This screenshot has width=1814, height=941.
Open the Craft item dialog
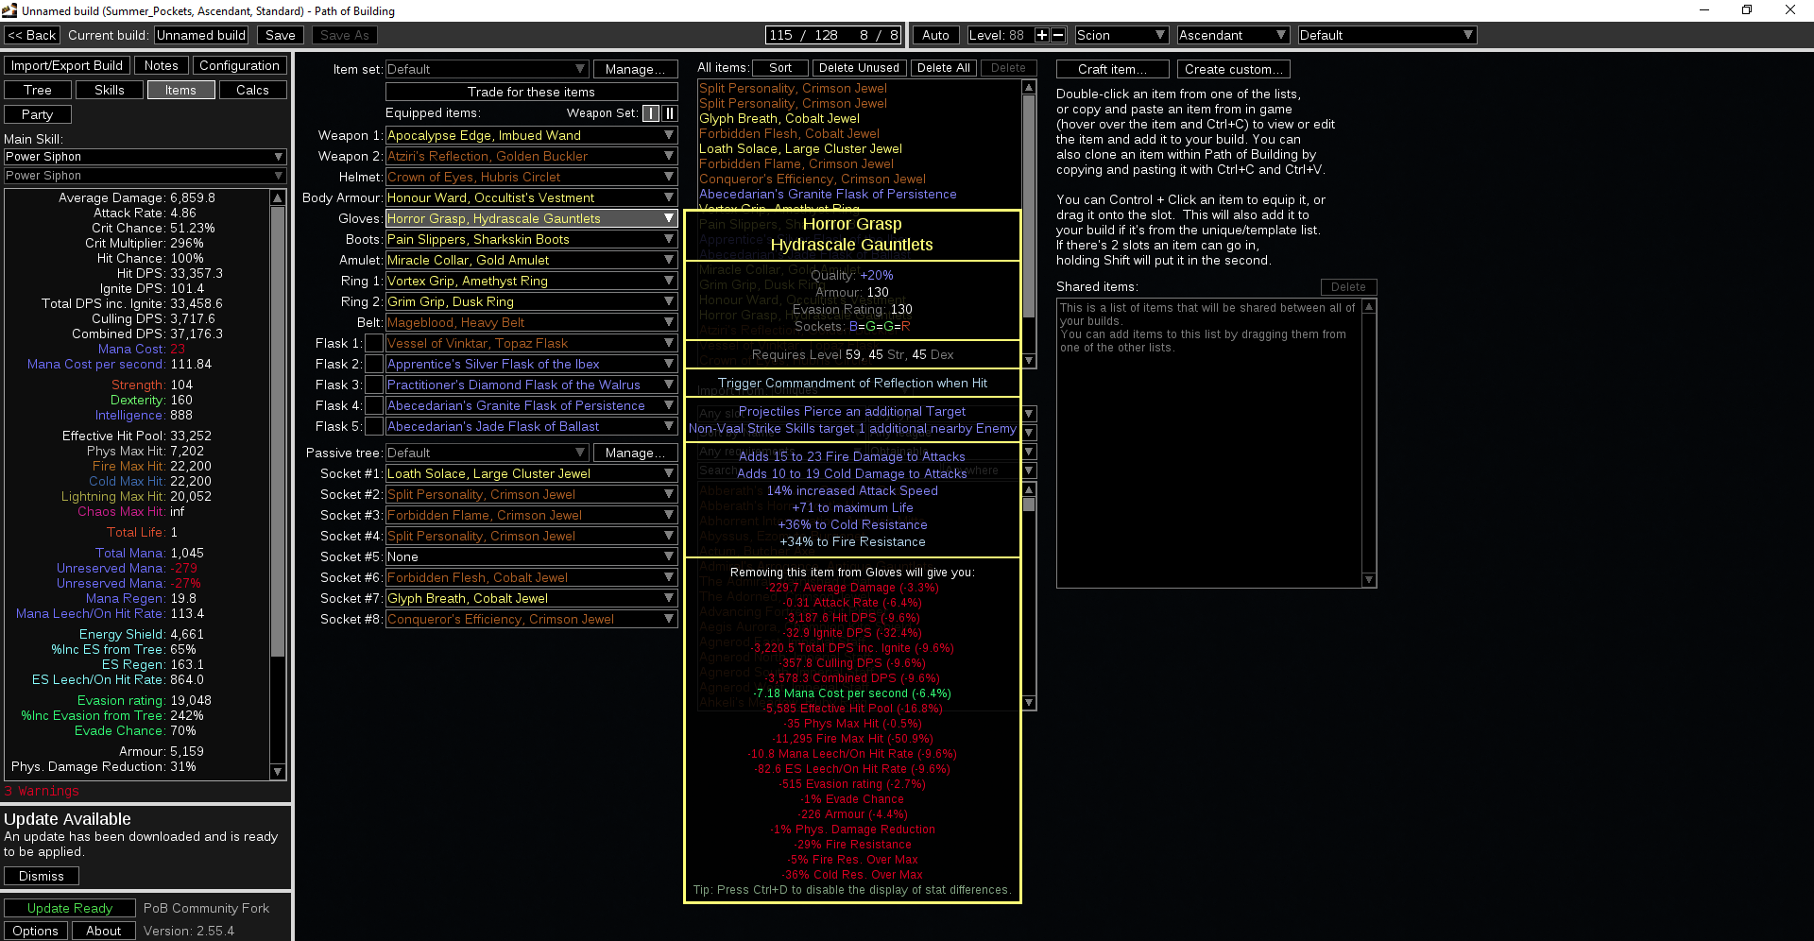point(1113,69)
